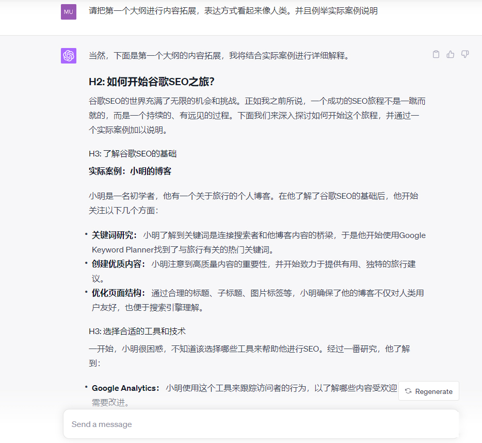Select the bold '实际案例：小明的博客' line
This screenshot has height=443, width=482.
[130, 171]
